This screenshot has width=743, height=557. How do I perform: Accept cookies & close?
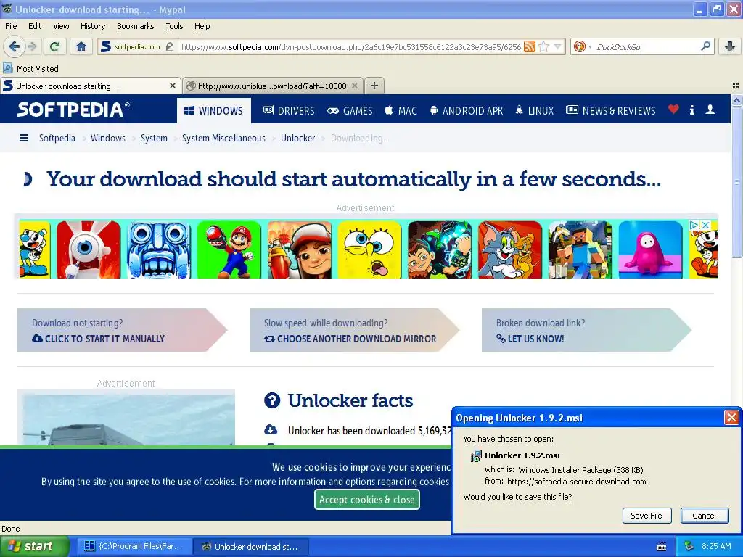(x=366, y=500)
